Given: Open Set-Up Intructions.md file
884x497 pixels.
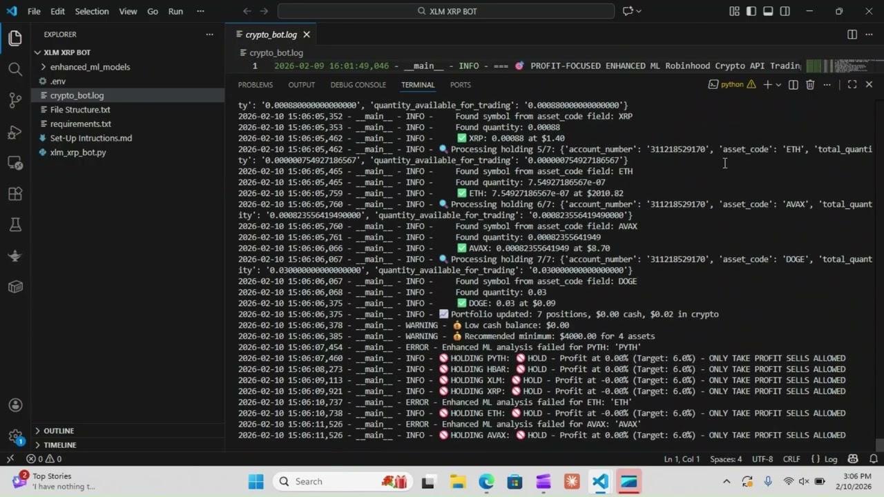Looking at the screenshot, I should [x=128, y=138].
